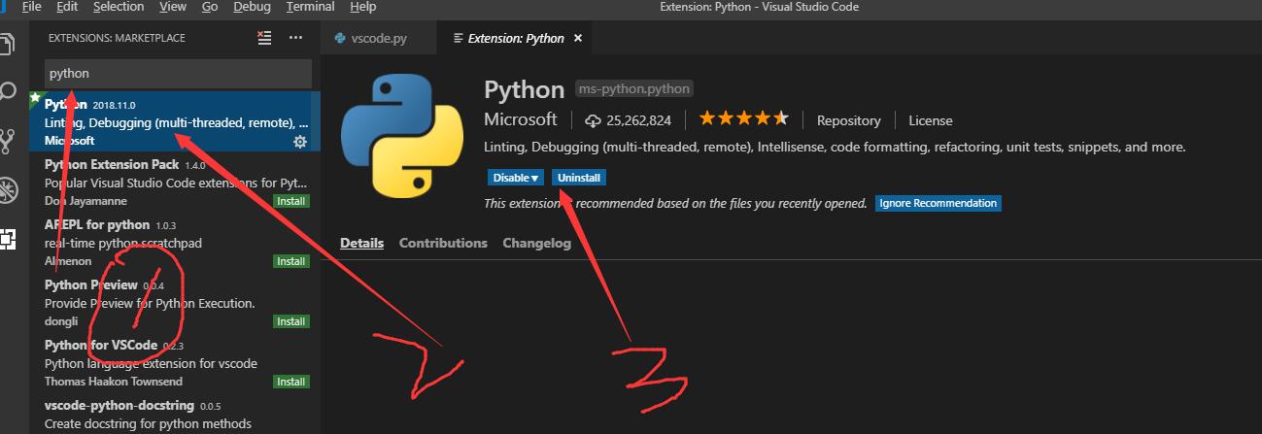
Task: Click the ms-python.python identifier badge
Action: click(634, 88)
